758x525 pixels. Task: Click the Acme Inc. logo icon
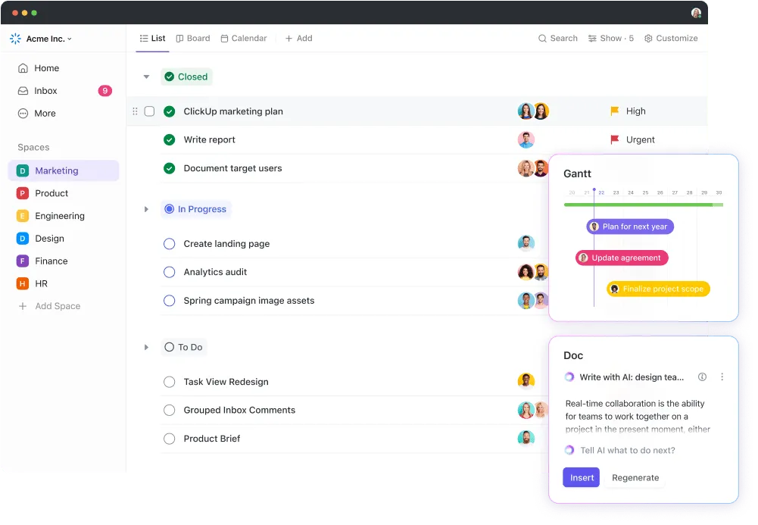[15, 39]
